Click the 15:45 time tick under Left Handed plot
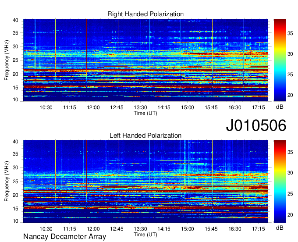This screenshot has width=298, height=242. click(211, 229)
